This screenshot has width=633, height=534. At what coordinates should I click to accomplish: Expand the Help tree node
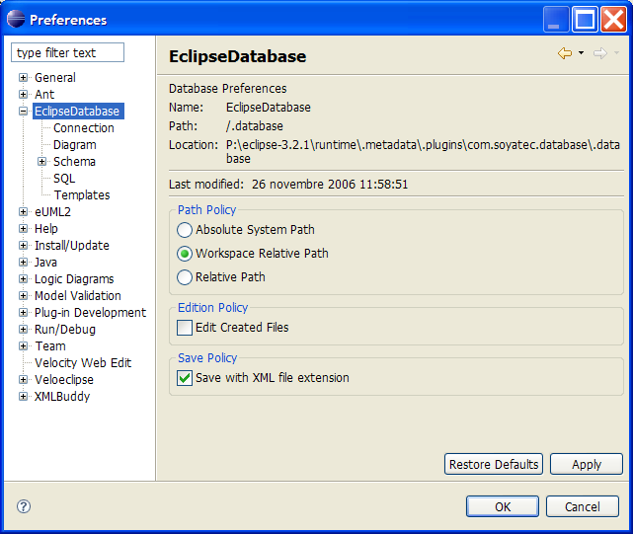pyautogui.click(x=24, y=228)
